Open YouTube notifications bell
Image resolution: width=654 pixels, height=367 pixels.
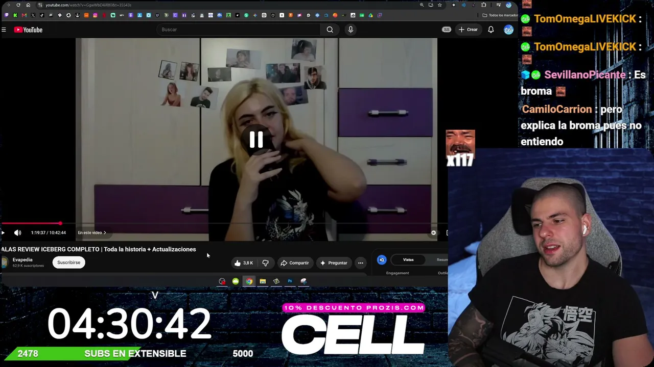tap(491, 30)
